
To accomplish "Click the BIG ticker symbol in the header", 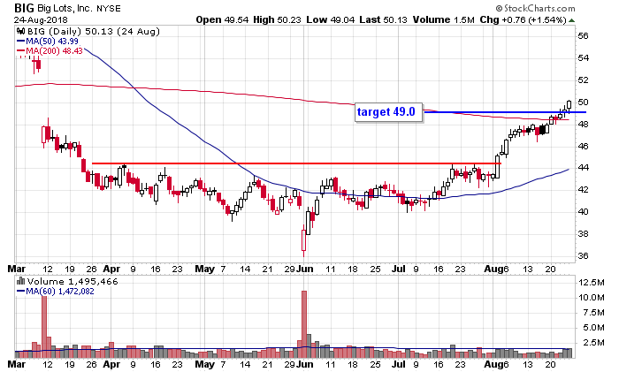I will coord(24,8).
